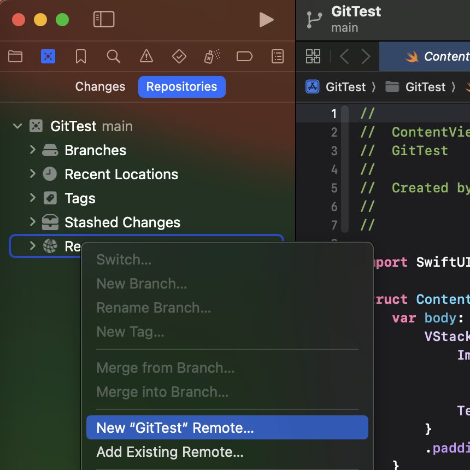The image size is (470, 470).
Task: Expand Recent Locations group
Action: 33,174
